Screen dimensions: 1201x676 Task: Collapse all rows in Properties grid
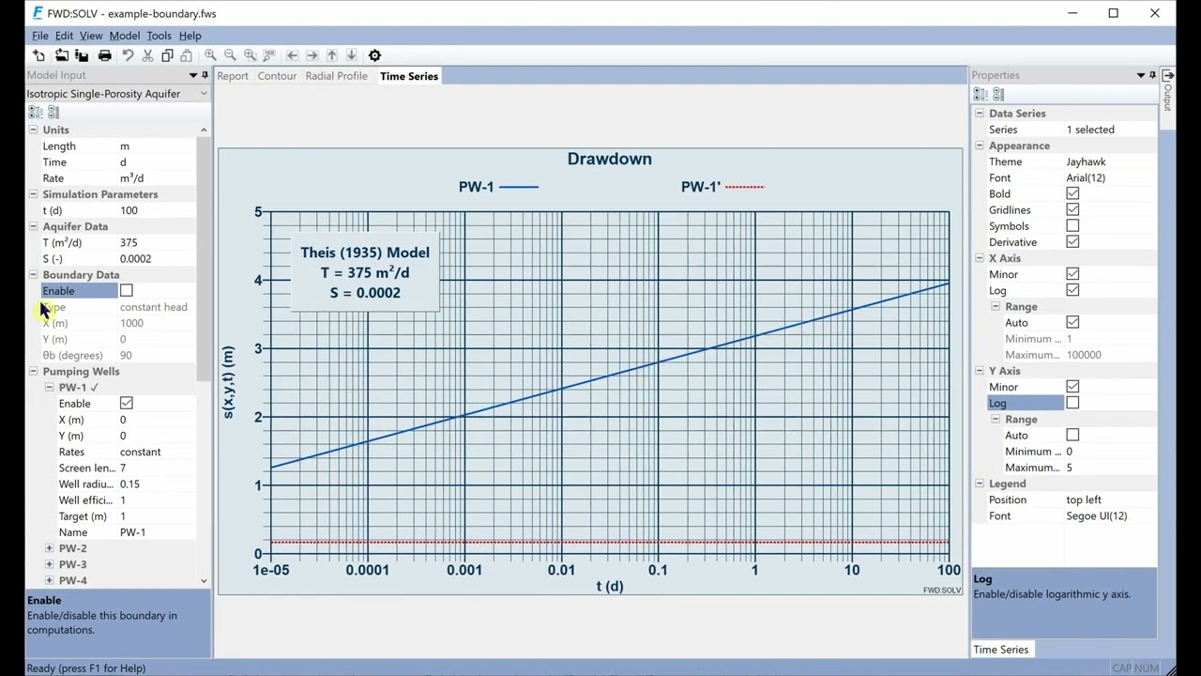pos(998,94)
